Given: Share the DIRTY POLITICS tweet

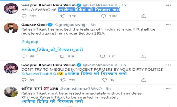Looking at the screenshot, I should tap(144, 80).
